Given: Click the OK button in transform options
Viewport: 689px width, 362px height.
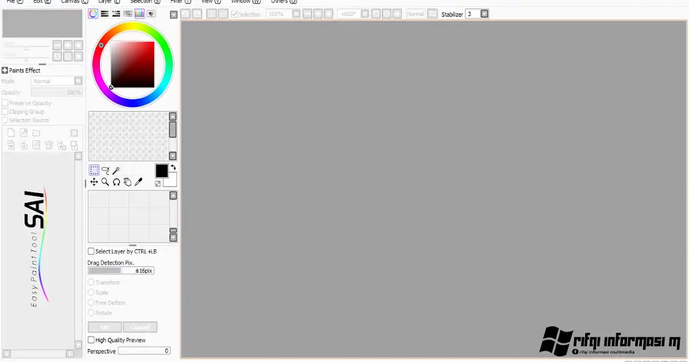Looking at the screenshot, I should pos(104,327).
